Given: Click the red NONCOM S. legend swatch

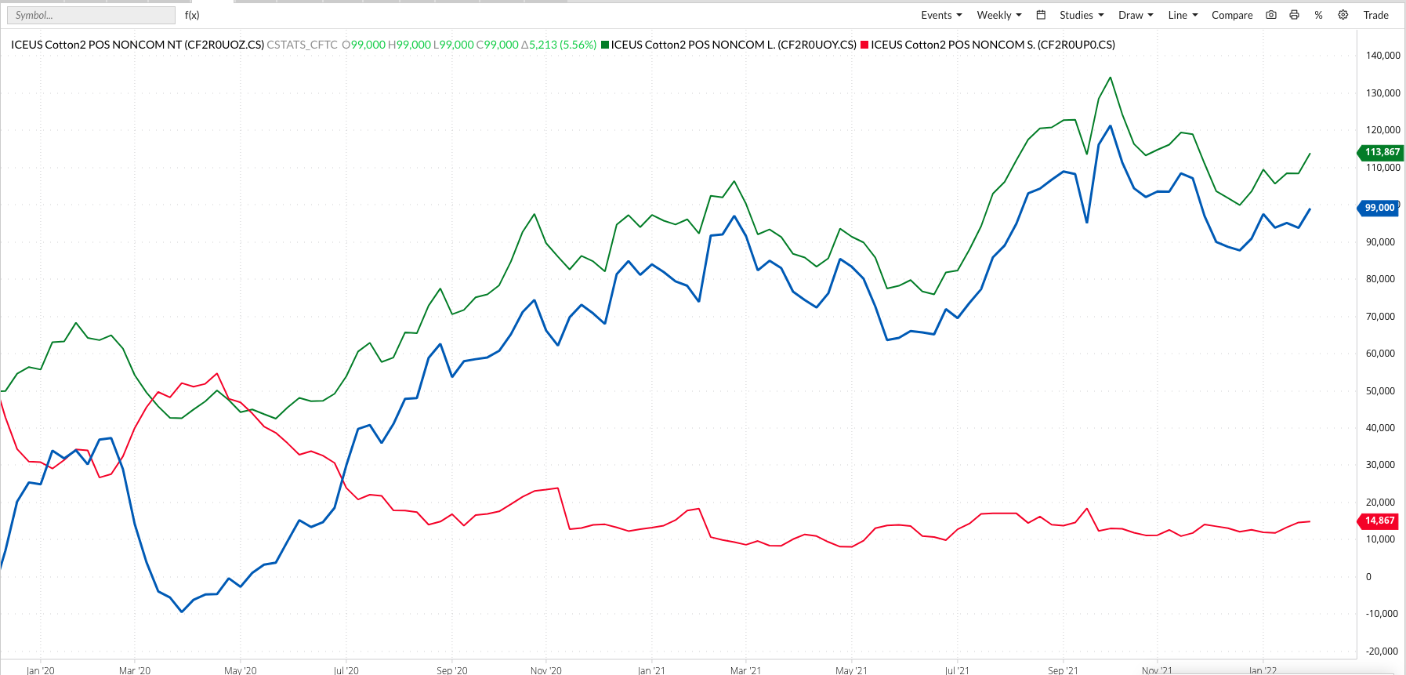Looking at the screenshot, I should coord(864,45).
